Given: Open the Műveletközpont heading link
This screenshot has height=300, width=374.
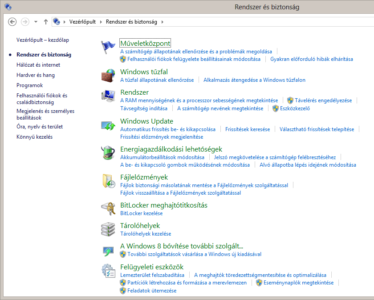Looking at the screenshot, I should tap(145, 44).
